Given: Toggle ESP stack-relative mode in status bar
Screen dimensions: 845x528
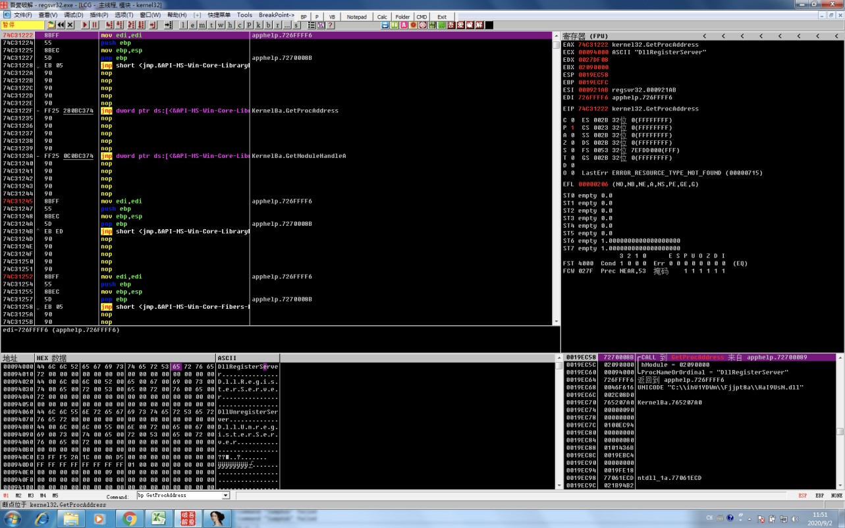Looking at the screenshot, I should pyautogui.click(x=803, y=496).
